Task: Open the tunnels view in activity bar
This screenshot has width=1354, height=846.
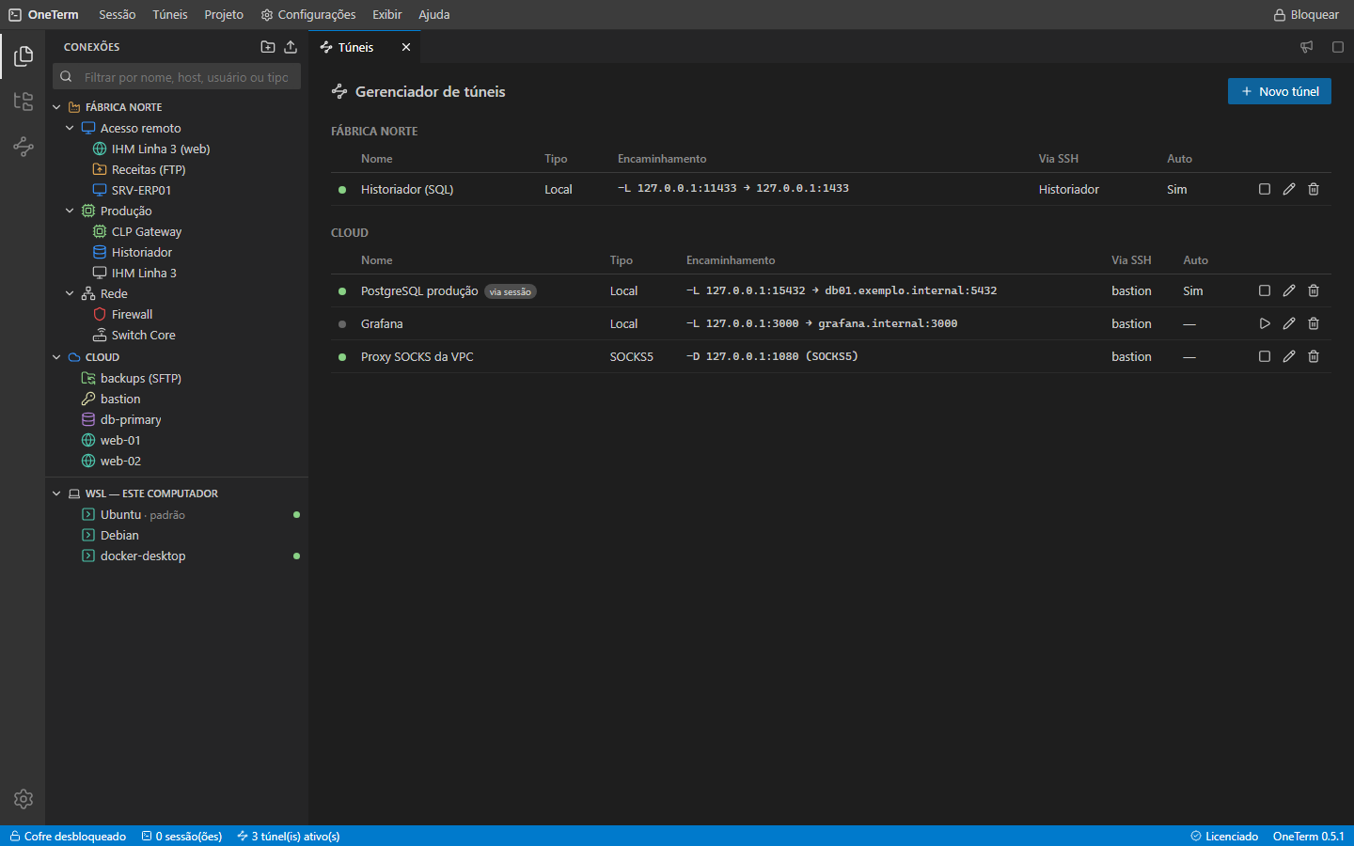Action: (x=24, y=147)
